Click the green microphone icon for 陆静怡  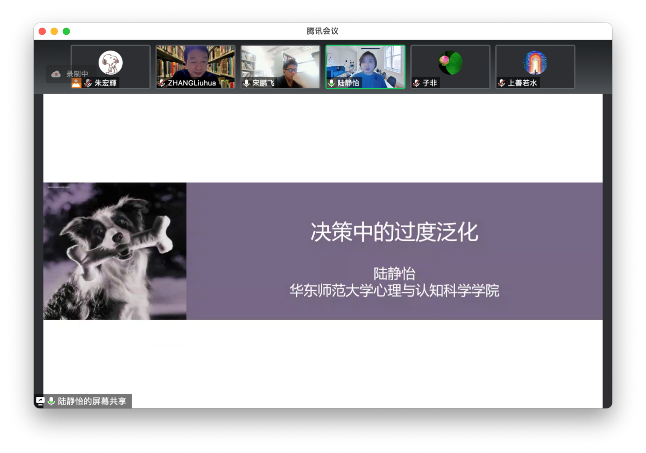(332, 83)
